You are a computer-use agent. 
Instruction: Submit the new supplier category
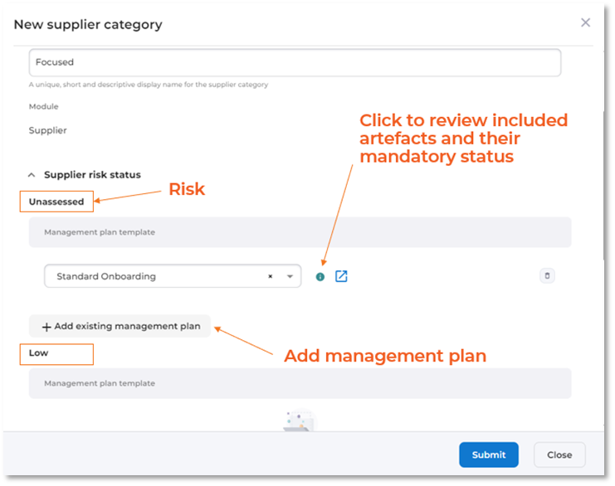pyautogui.click(x=489, y=454)
